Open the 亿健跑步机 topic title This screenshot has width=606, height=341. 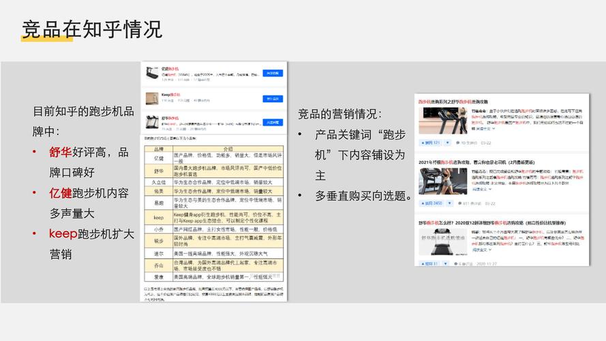click(x=170, y=69)
